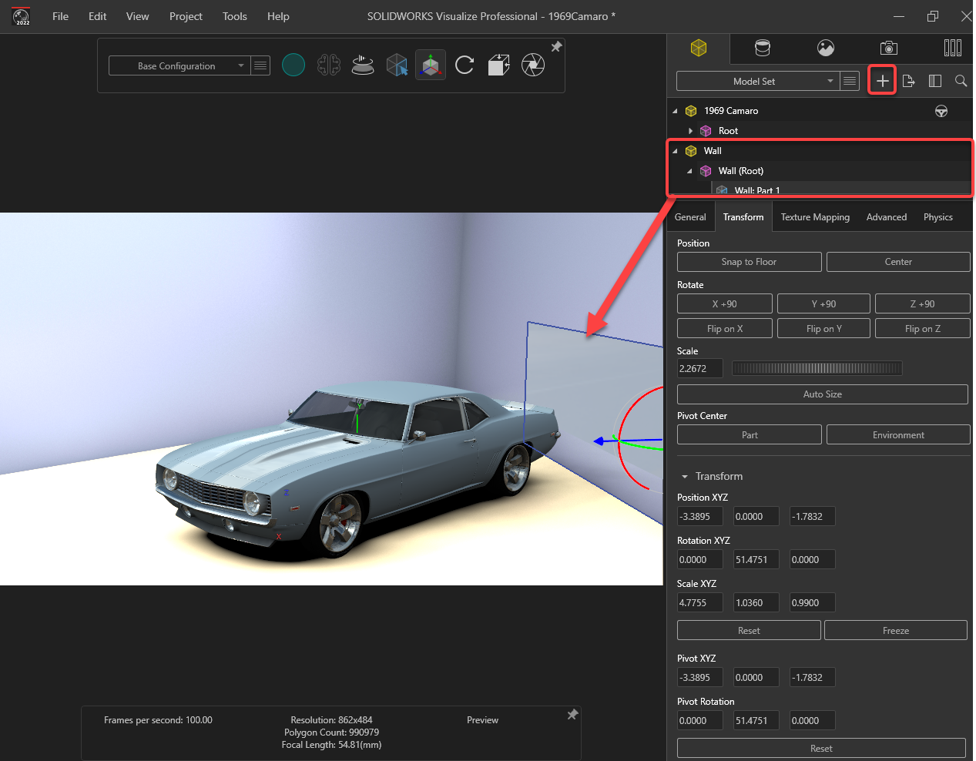This screenshot has width=976, height=761.
Task: Switch to the Appearances palette icon
Action: pos(762,48)
